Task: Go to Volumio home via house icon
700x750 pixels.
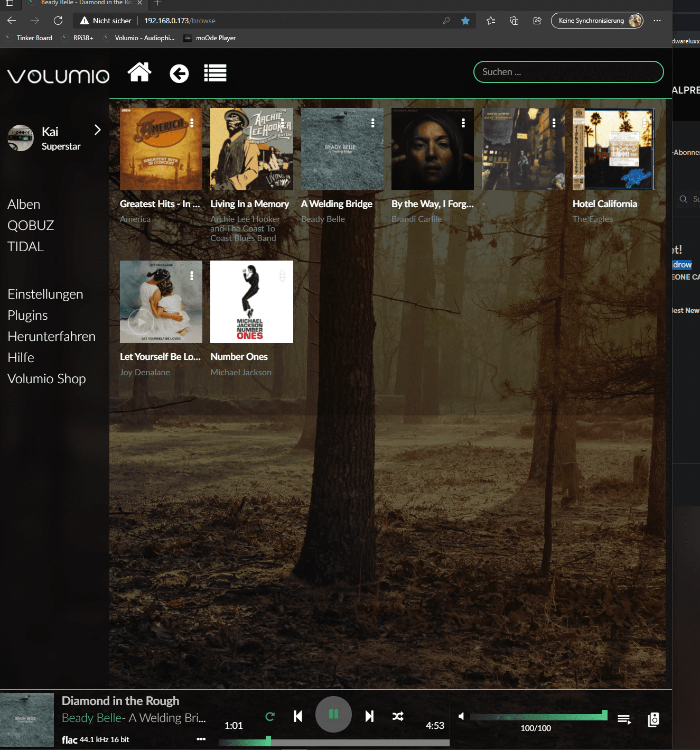Action: (x=139, y=72)
